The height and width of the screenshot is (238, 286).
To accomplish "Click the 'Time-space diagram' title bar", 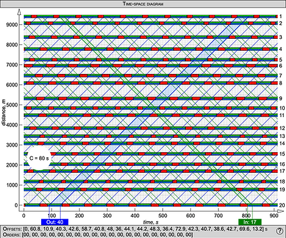I will coord(143,4).
